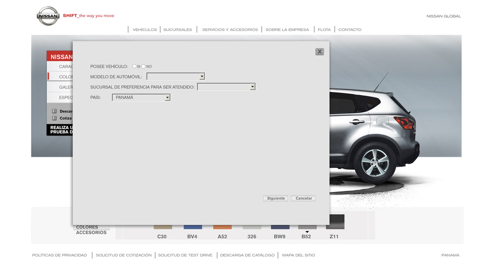
Task: Click the Cancelar button
Action: [x=303, y=198]
